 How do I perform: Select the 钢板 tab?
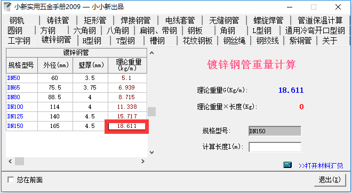click(x=198, y=30)
